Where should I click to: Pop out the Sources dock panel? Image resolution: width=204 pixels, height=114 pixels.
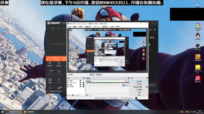click(84, 78)
